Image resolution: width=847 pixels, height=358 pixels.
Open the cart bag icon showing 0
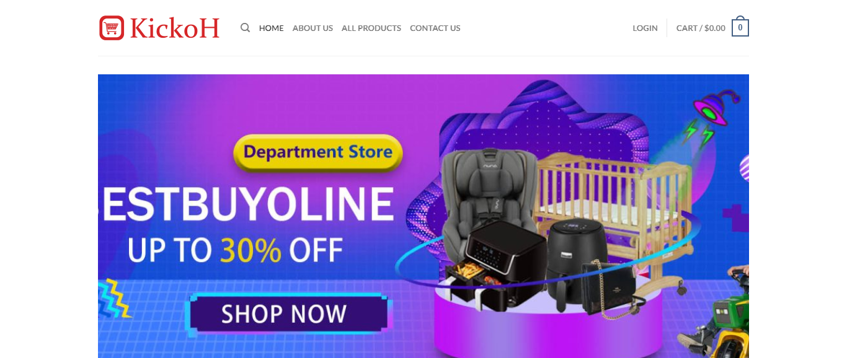[740, 27]
